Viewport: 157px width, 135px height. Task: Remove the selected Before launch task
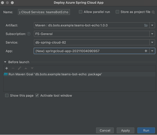point(13,68)
